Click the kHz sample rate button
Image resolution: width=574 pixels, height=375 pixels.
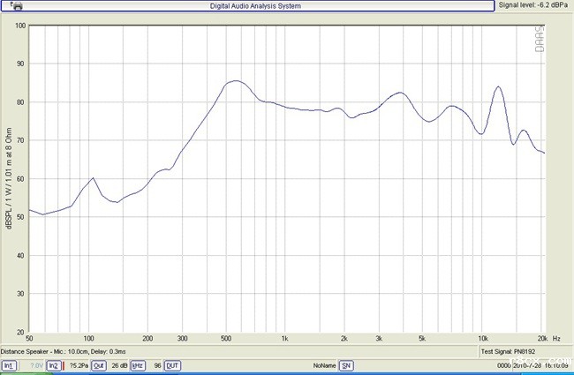coord(138,365)
